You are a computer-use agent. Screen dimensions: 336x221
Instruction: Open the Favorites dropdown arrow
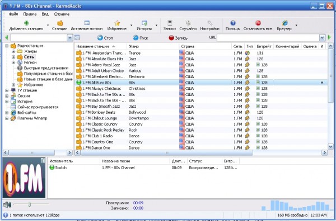(x=131, y=25)
